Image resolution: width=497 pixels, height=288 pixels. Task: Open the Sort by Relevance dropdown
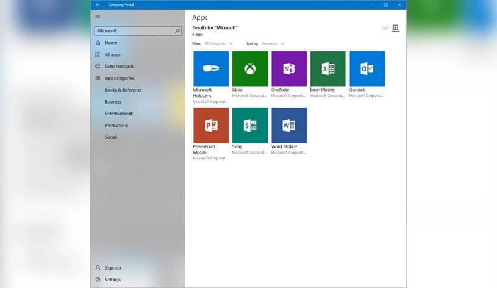[x=273, y=43]
